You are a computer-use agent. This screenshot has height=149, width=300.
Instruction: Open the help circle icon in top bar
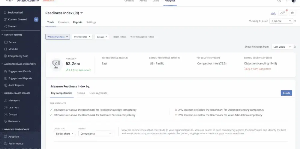tap(279, 1)
